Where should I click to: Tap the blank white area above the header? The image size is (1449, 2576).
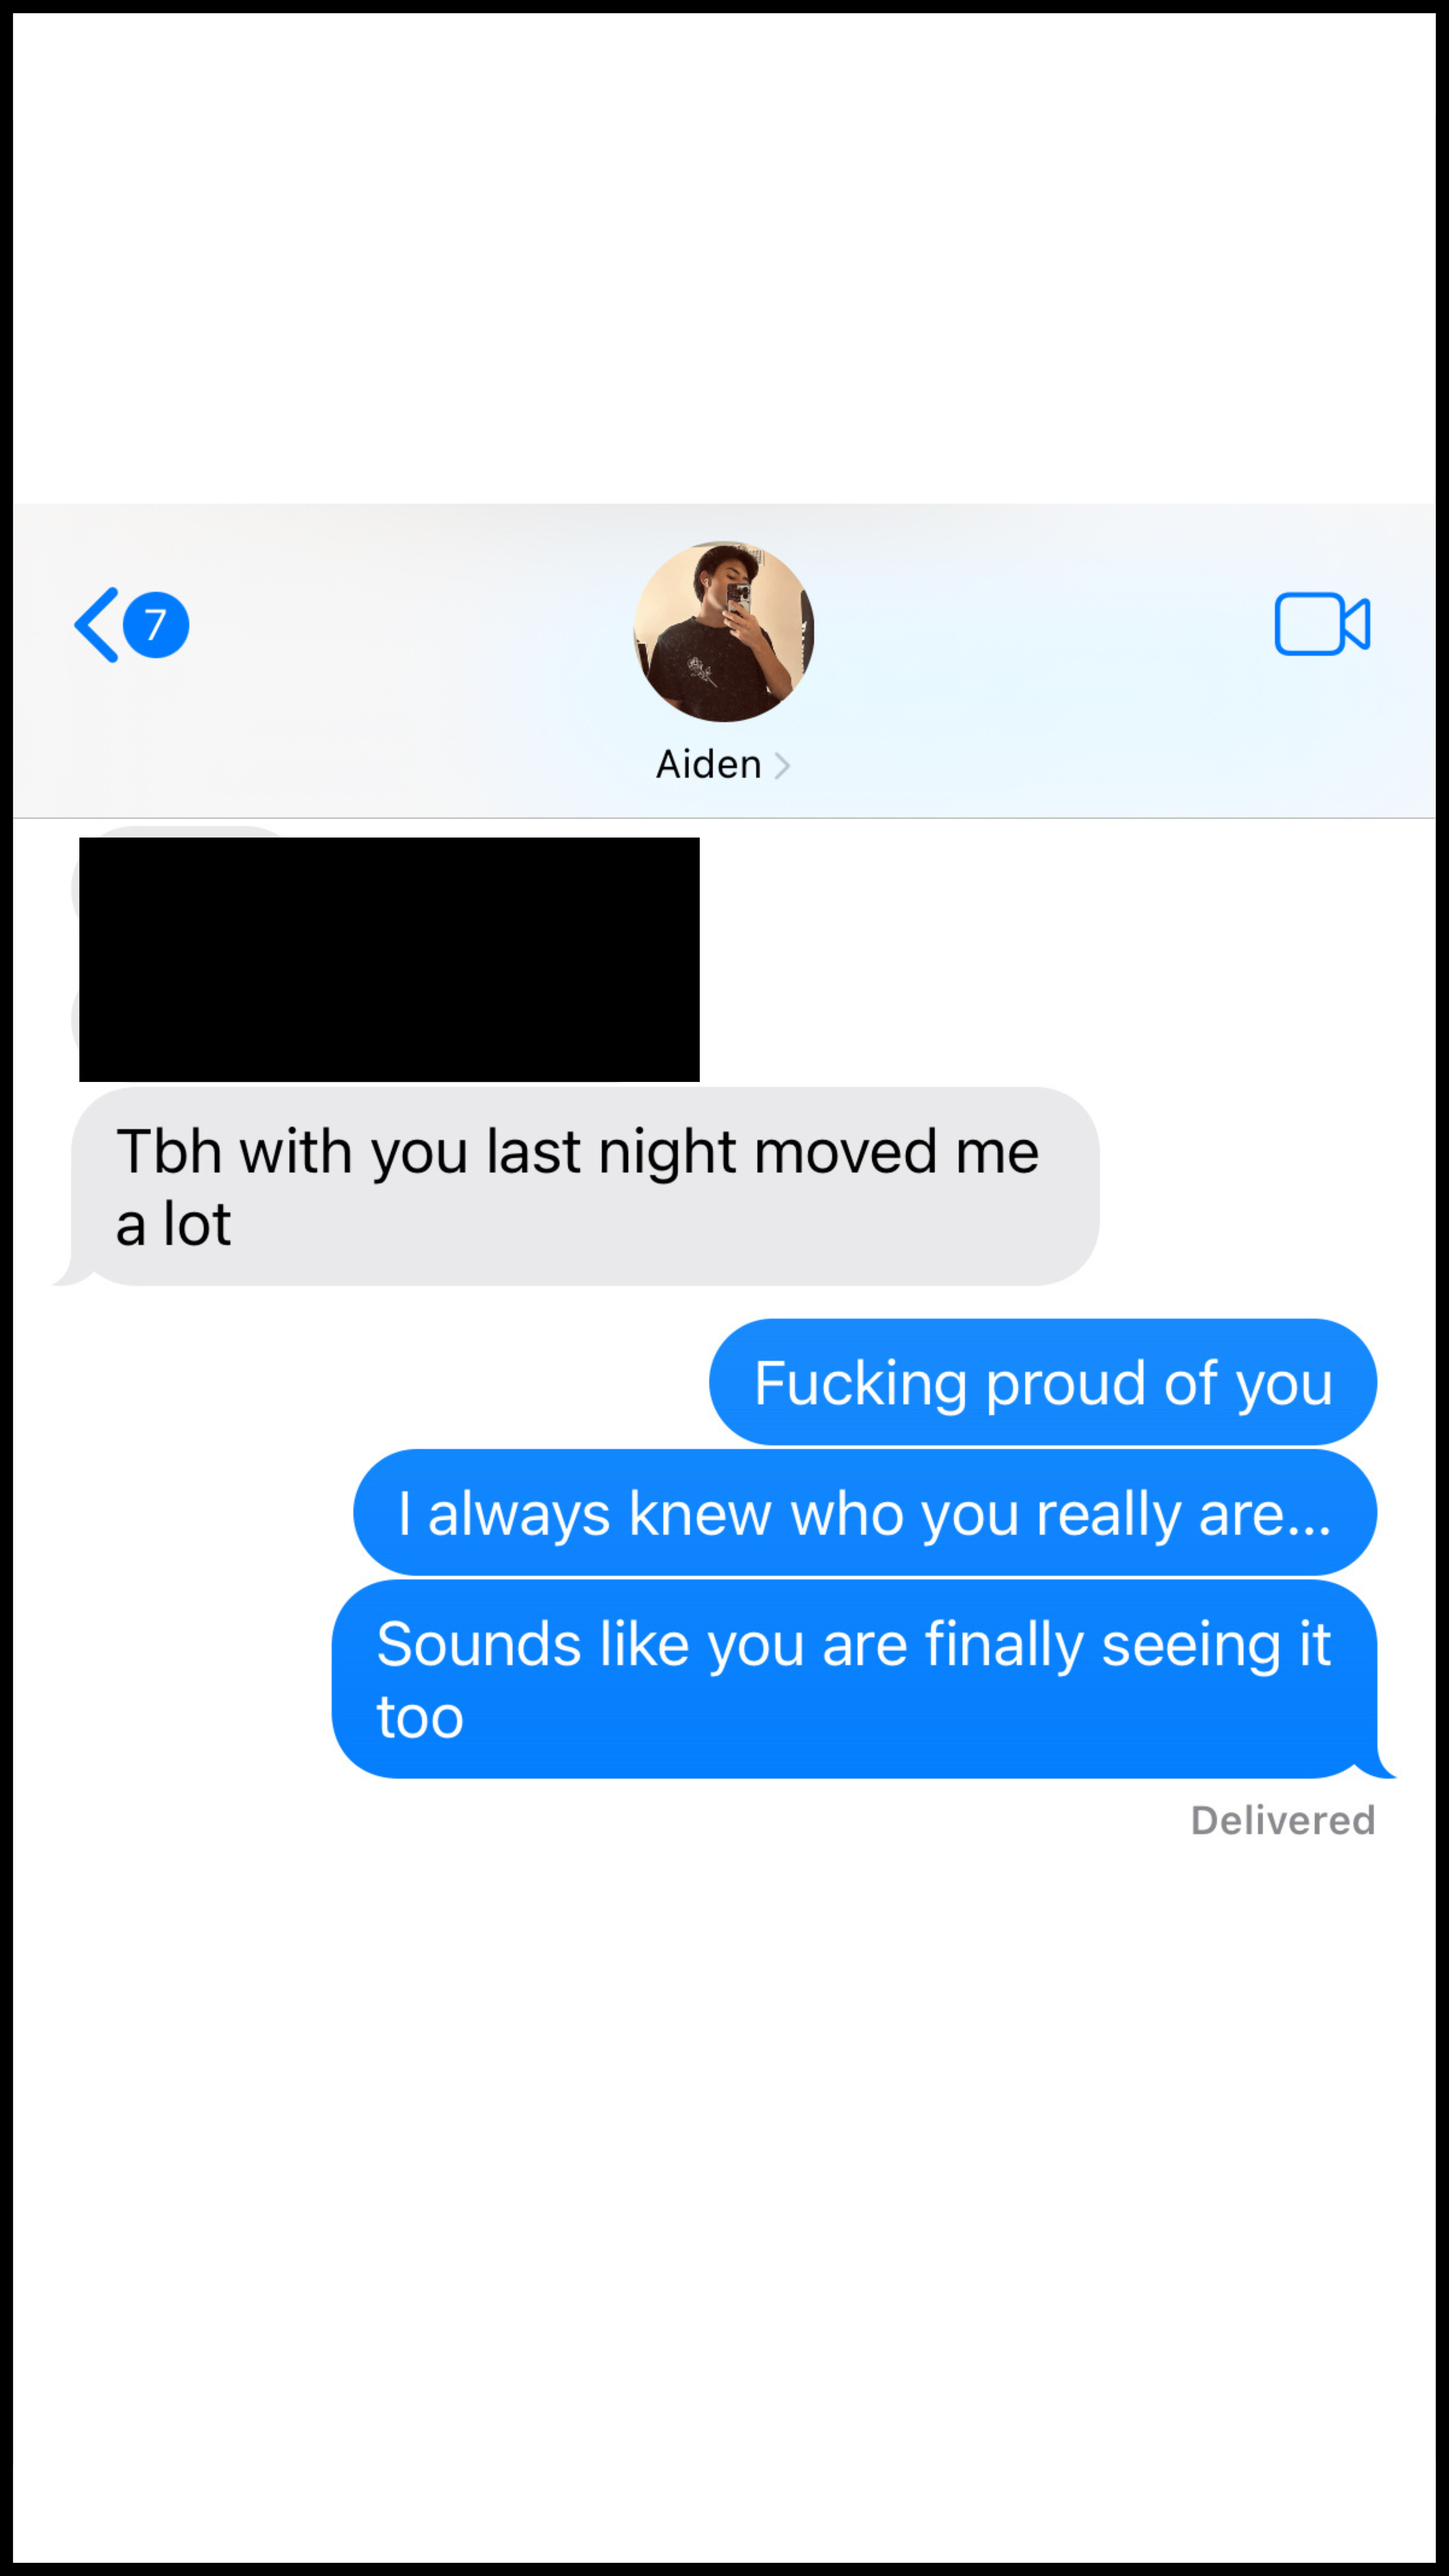(x=724, y=258)
